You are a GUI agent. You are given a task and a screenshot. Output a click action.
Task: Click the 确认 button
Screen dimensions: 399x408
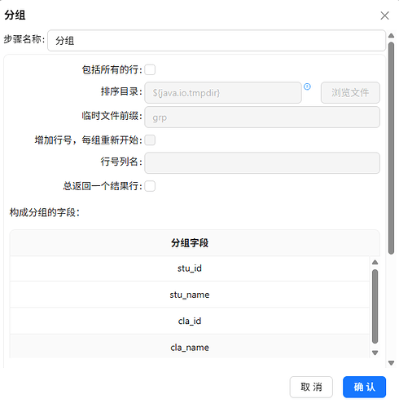(364, 387)
